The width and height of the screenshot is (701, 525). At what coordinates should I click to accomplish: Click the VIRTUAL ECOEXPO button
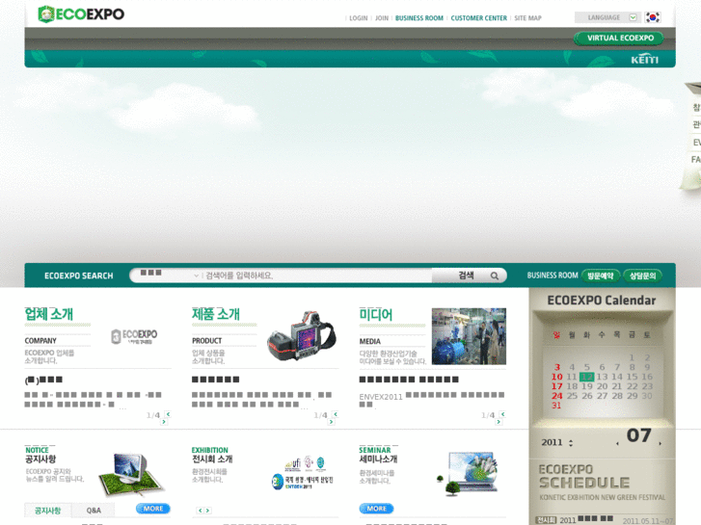click(619, 39)
